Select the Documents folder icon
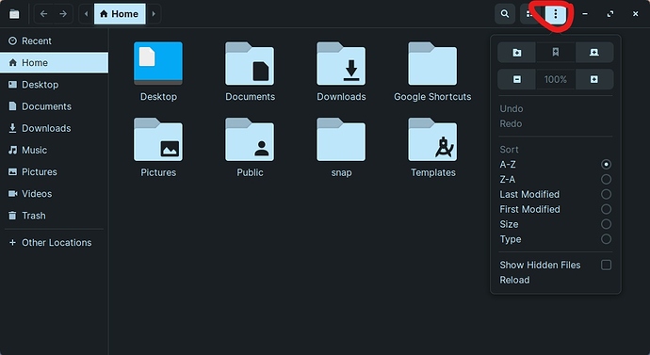The image size is (650, 355). click(x=250, y=63)
